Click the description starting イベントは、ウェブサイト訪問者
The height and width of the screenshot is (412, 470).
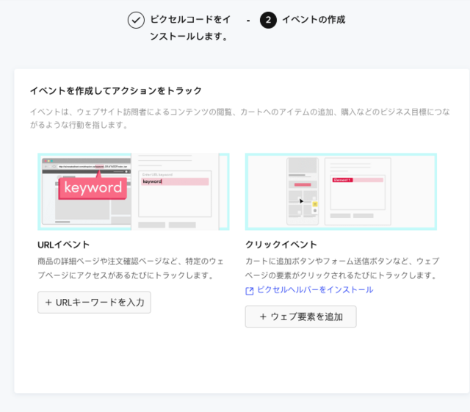(240, 118)
